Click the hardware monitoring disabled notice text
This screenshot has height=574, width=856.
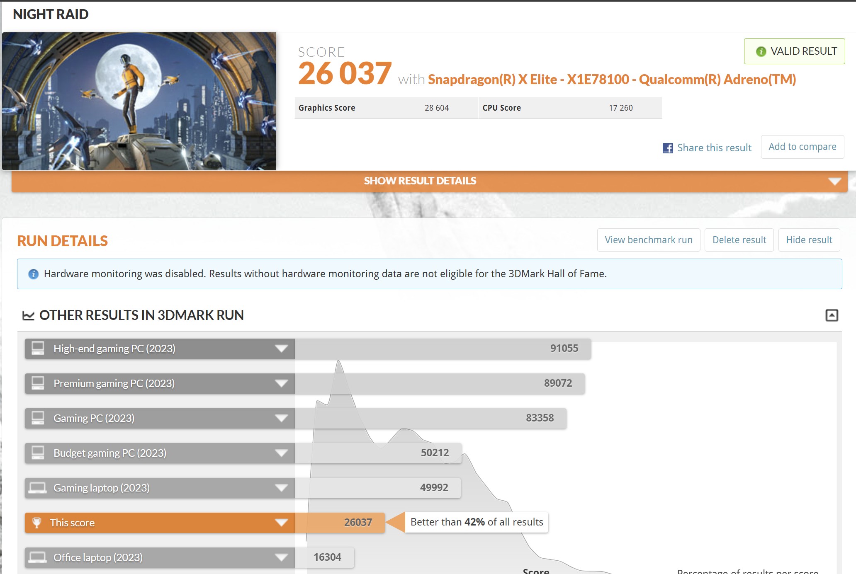click(325, 274)
